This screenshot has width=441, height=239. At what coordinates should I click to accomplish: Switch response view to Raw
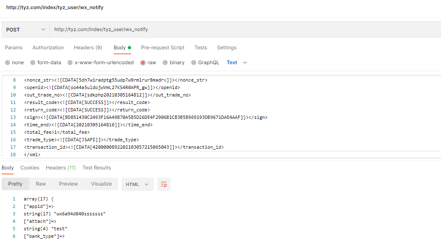coord(41,184)
